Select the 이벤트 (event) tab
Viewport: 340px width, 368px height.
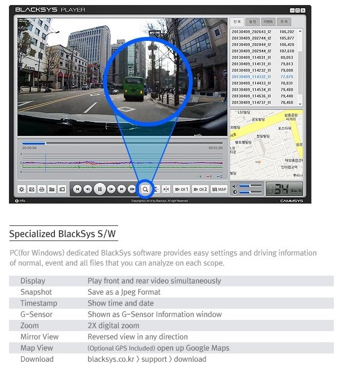268,22
